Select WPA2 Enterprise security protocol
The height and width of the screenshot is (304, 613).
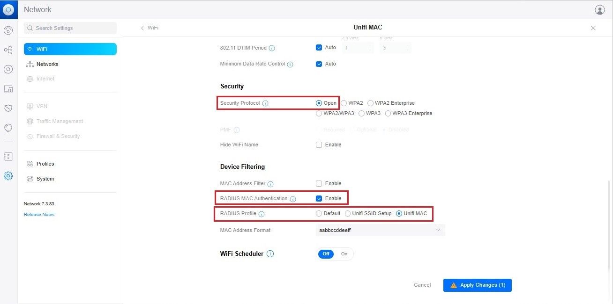tap(371, 103)
